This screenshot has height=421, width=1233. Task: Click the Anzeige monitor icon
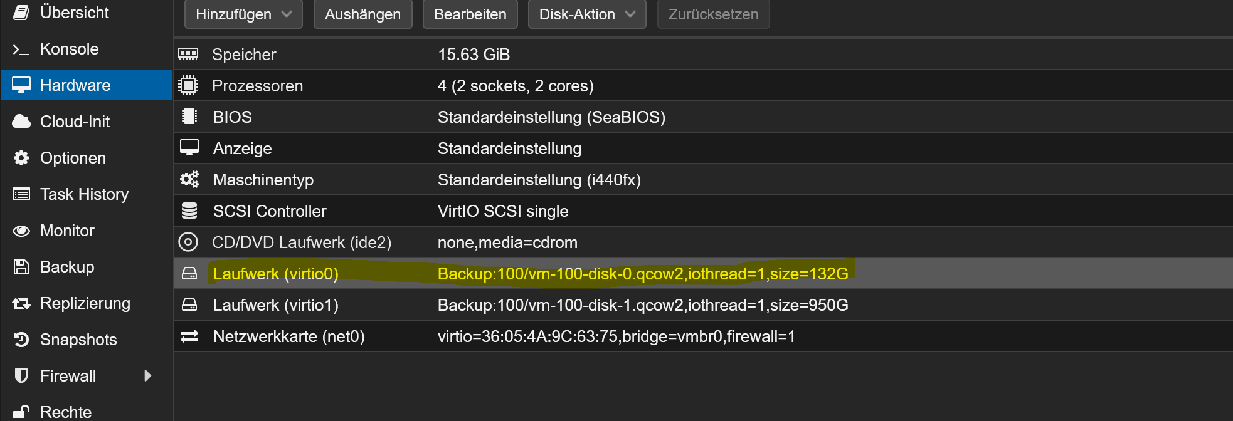click(189, 148)
